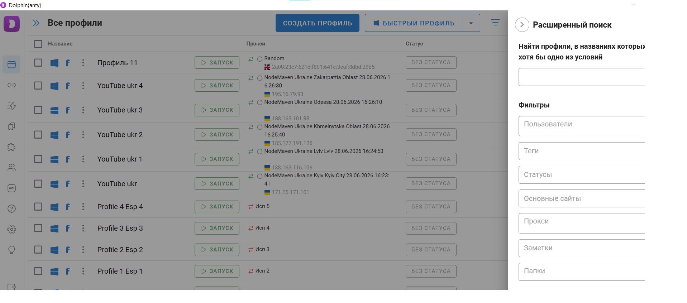Open three-dot menu for Профиль 11
The width and height of the screenshot is (687, 303).
click(x=83, y=63)
